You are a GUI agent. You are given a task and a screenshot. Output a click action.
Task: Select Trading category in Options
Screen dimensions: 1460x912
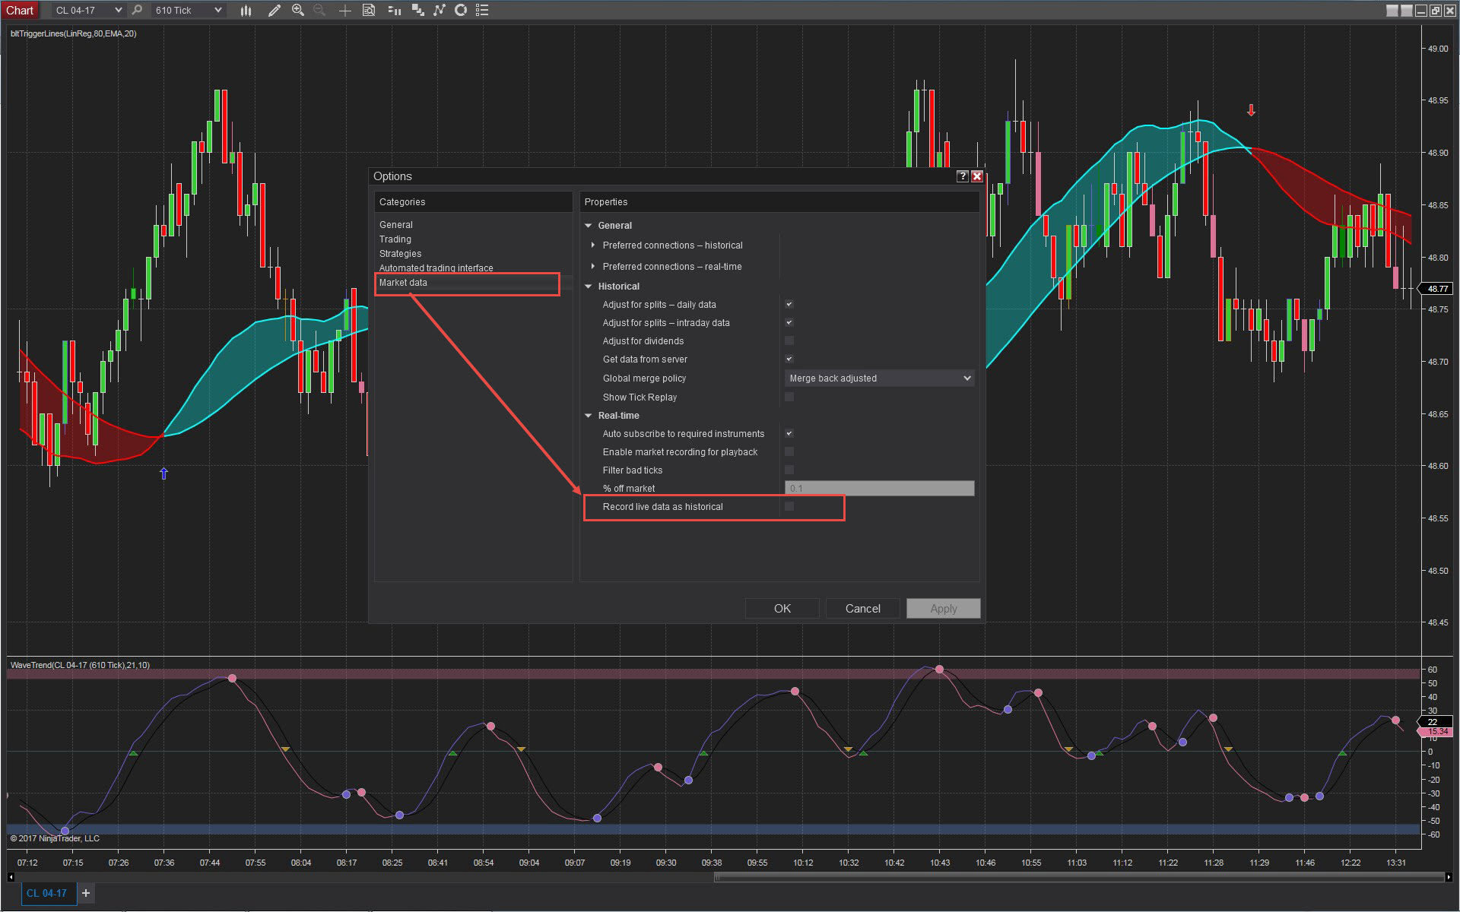click(x=395, y=239)
